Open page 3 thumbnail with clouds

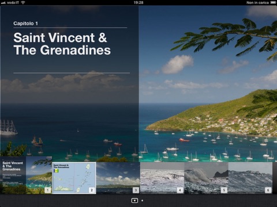coord(118,178)
